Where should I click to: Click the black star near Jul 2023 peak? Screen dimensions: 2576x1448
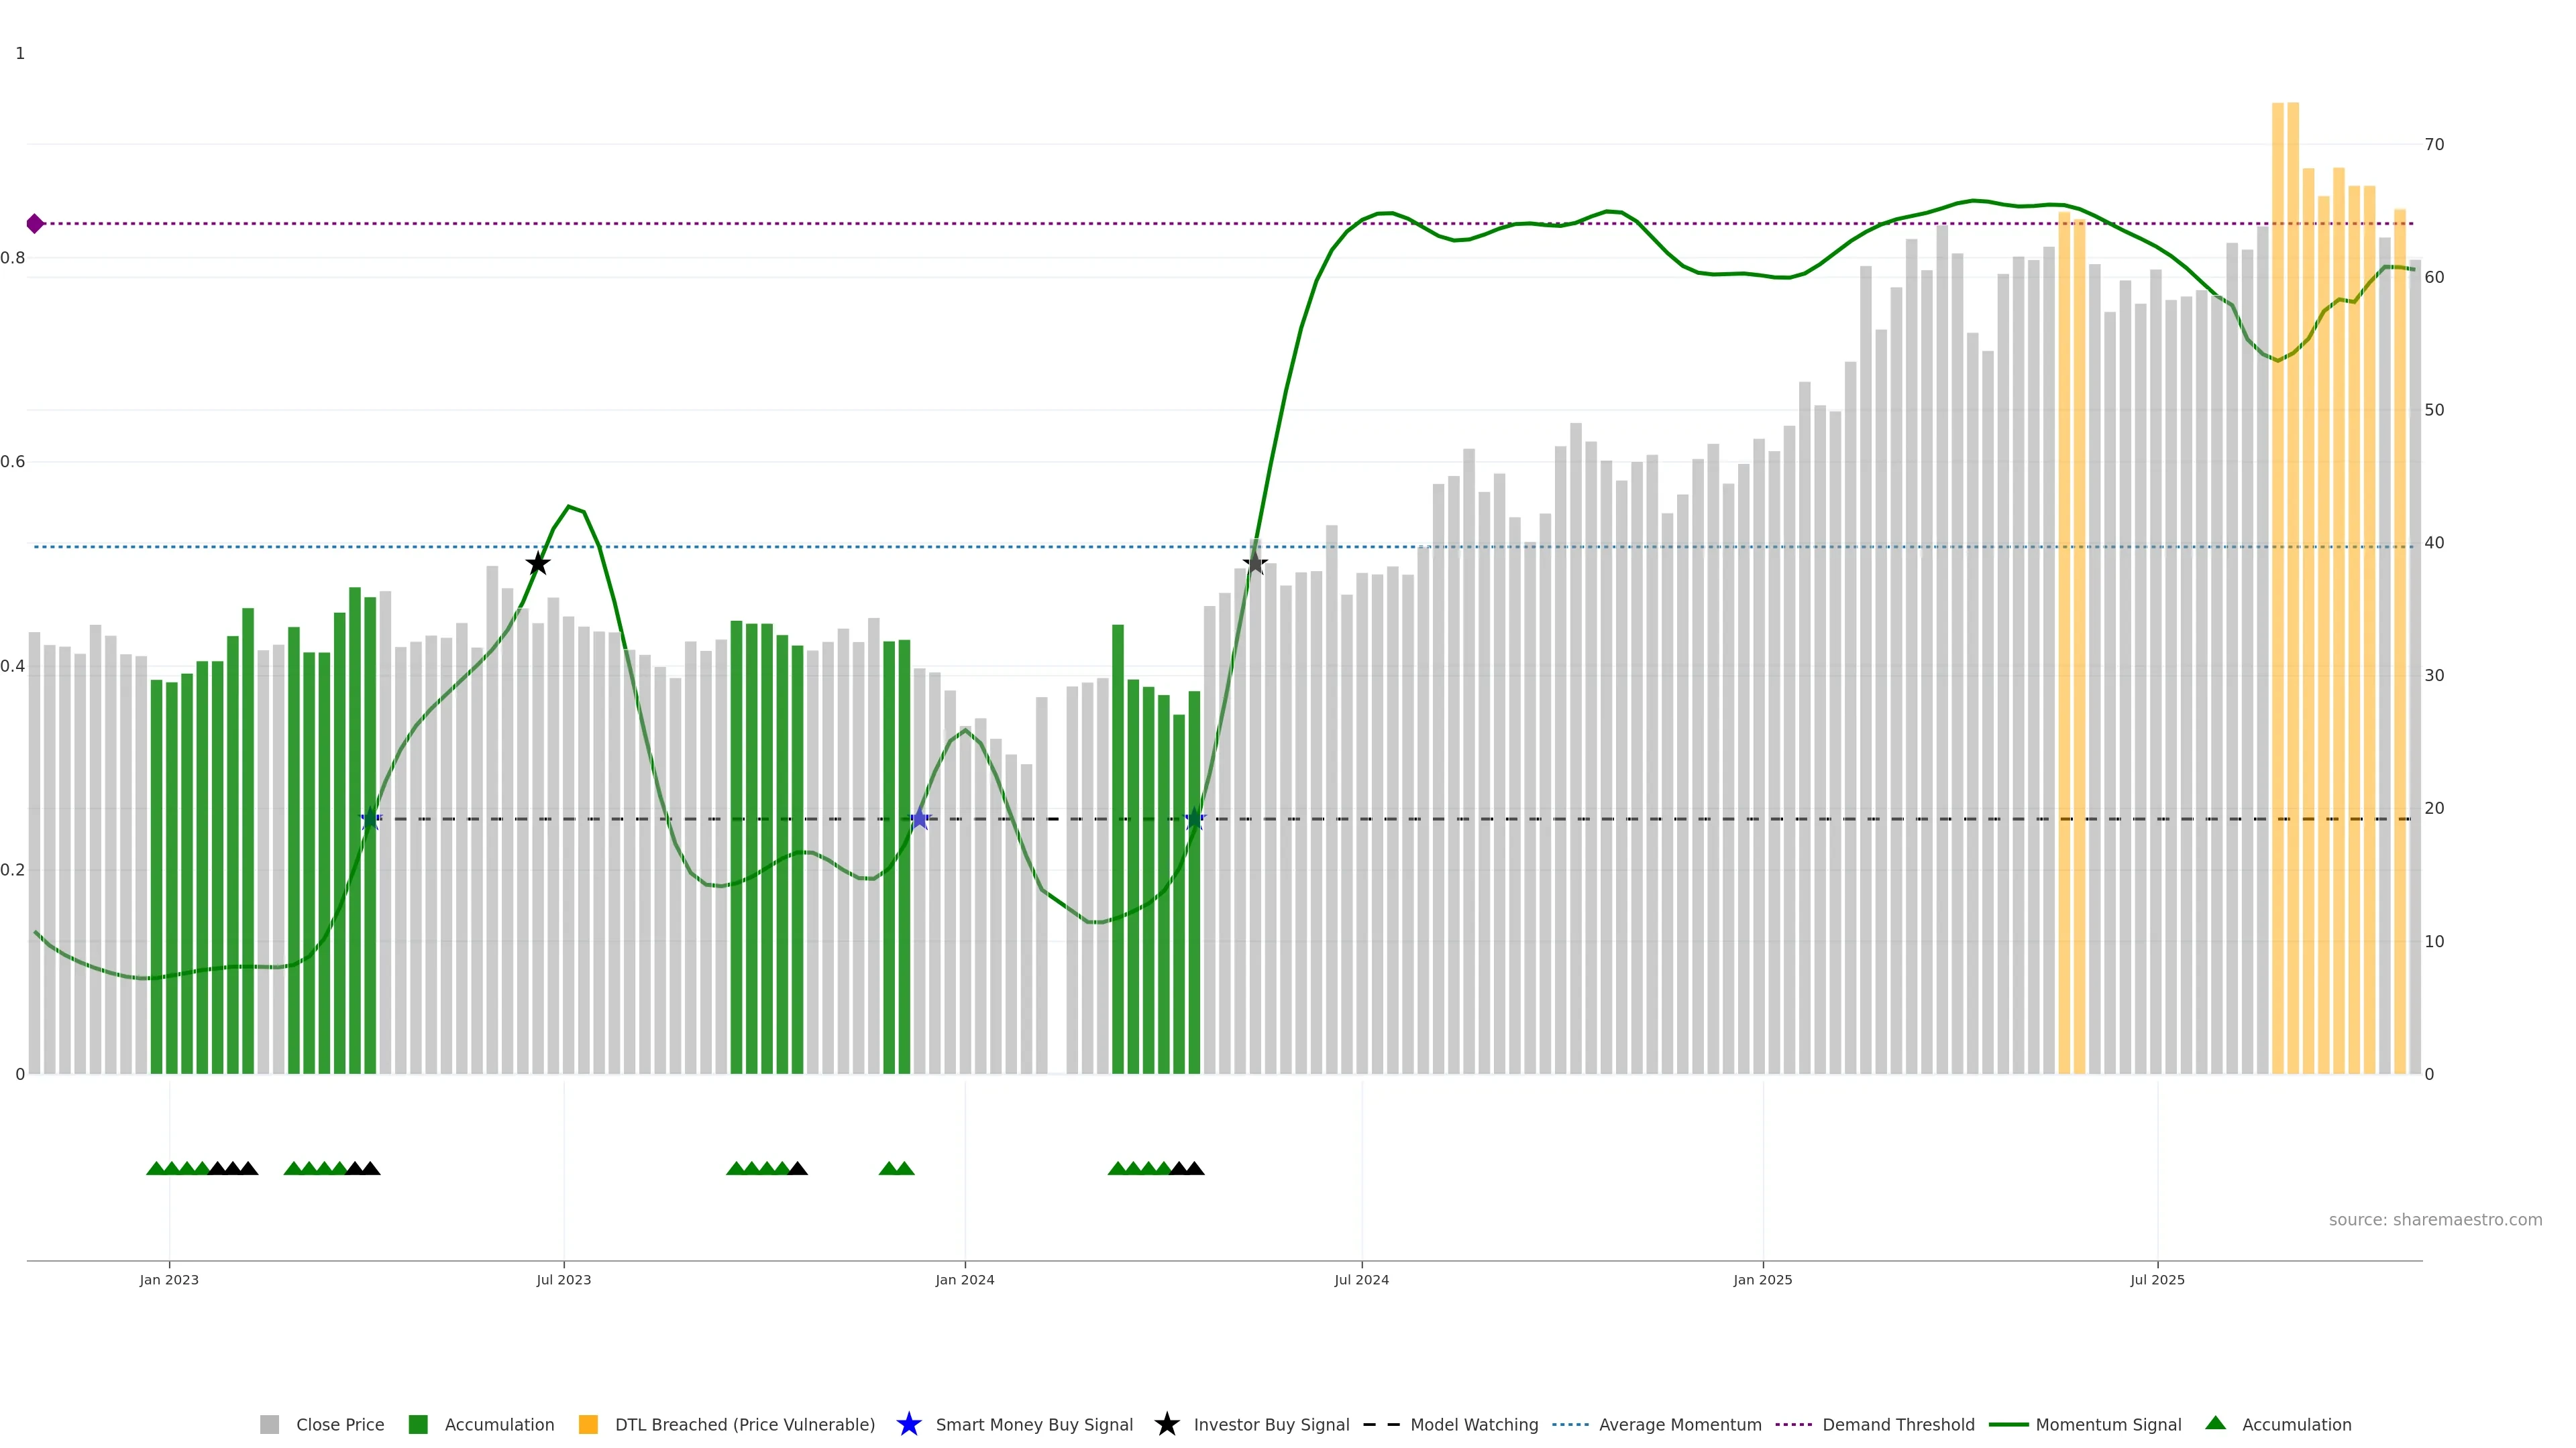[x=538, y=564]
